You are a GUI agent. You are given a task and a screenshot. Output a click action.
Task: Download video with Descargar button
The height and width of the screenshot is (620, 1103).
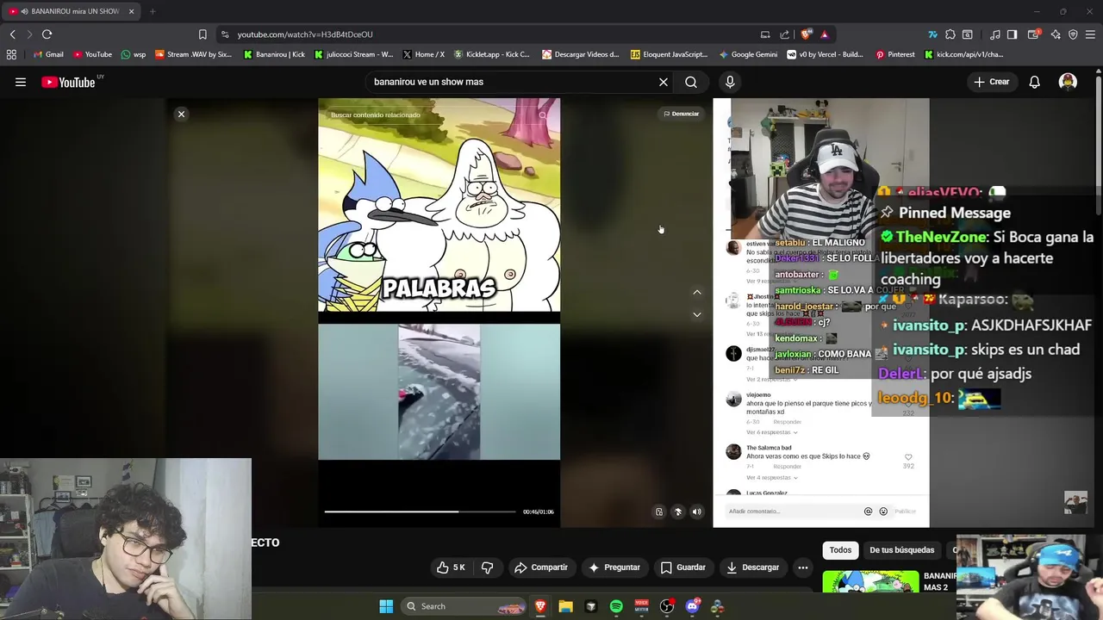(x=752, y=567)
